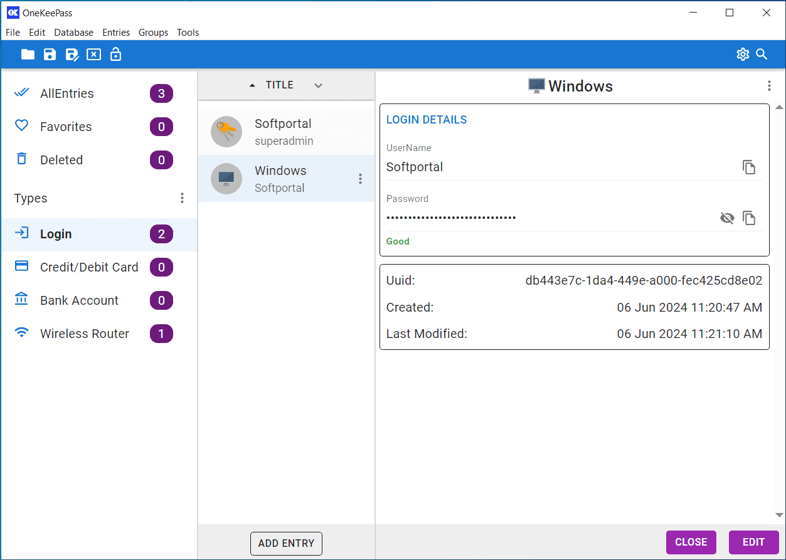Viewport: 786px width, 560px height.
Task: Click the OneKeePass app logo in title bar
Action: (x=13, y=13)
